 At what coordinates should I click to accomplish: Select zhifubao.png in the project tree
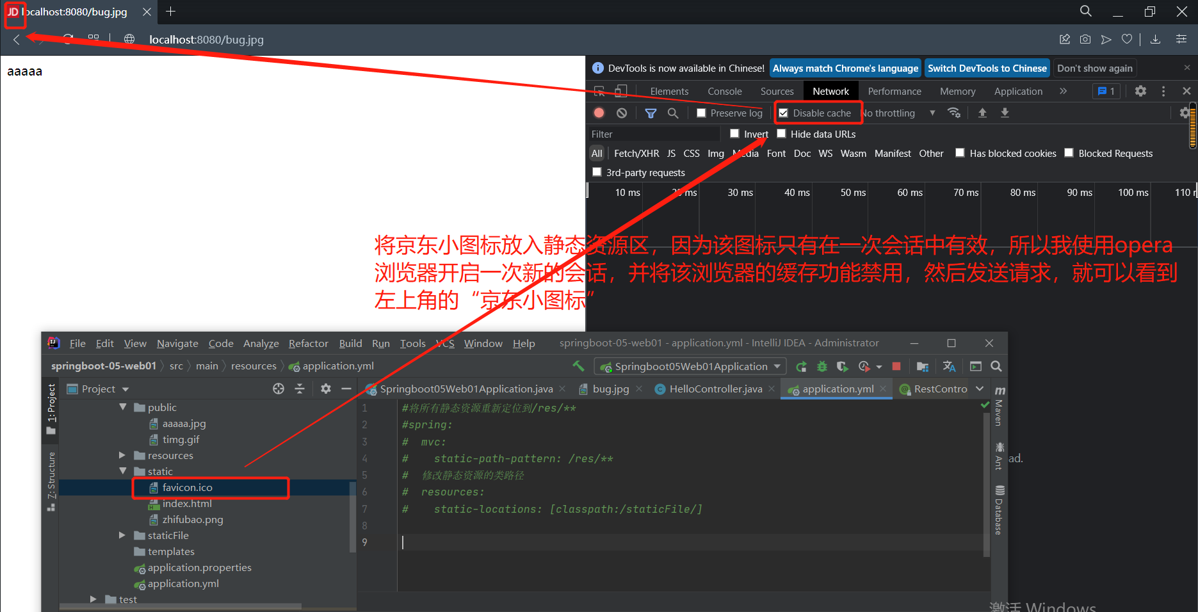pyautogui.click(x=192, y=519)
